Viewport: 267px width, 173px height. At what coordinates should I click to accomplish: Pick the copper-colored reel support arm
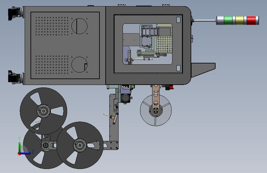point(156,99)
